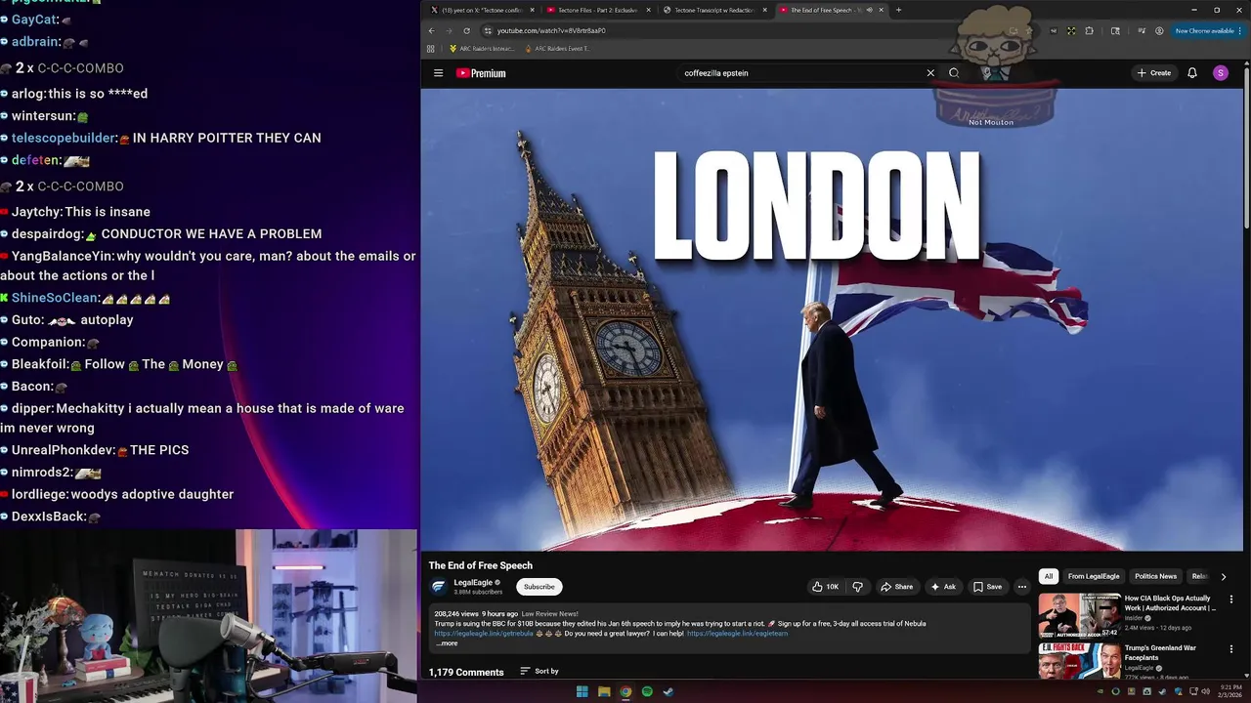This screenshot has width=1251, height=703.
Task: Open options for How CIA Black Ops video
Action: click(1230, 600)
